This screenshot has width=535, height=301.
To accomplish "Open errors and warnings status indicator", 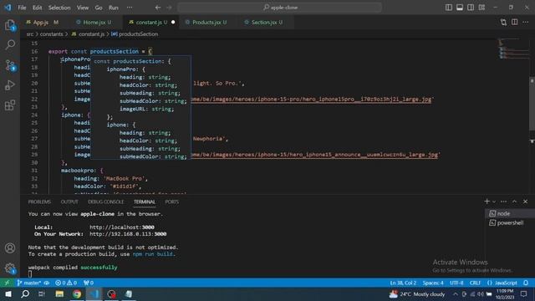I will pyautogui.click(x=66, y=283).
